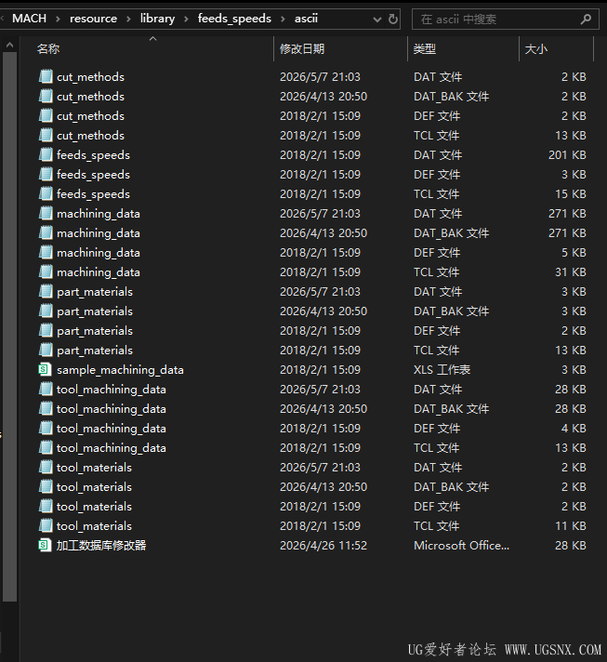Viewport: 607px width, 662px height.
Task: Click the cut_methods DEF file icon
Action: coord(46,115)
